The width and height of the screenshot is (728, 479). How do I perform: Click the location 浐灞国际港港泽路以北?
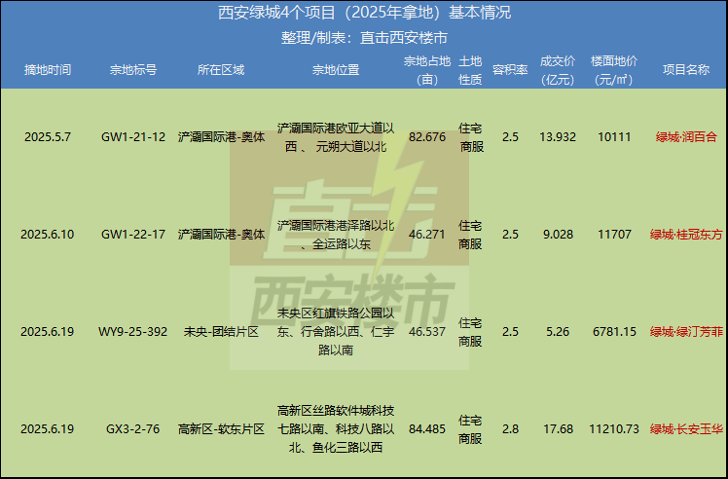[x=336, y=235]
